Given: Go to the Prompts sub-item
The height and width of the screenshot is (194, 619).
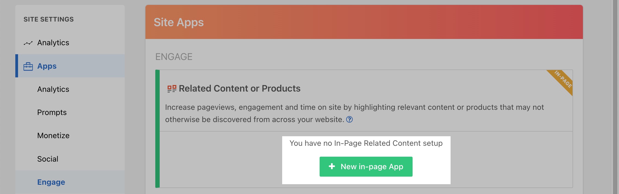Looking at the screenshot, I should (52, 112).
